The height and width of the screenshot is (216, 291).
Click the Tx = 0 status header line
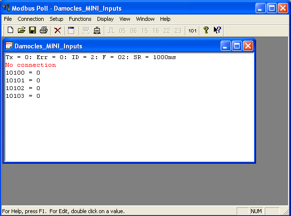coord(91,57)
